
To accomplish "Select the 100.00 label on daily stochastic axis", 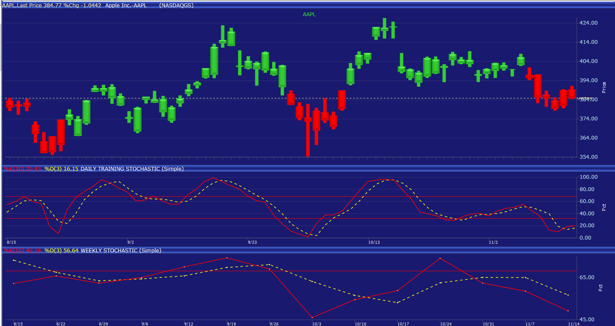I will [588, 177].
